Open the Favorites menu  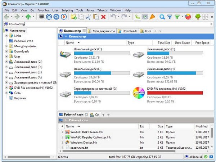43,10
